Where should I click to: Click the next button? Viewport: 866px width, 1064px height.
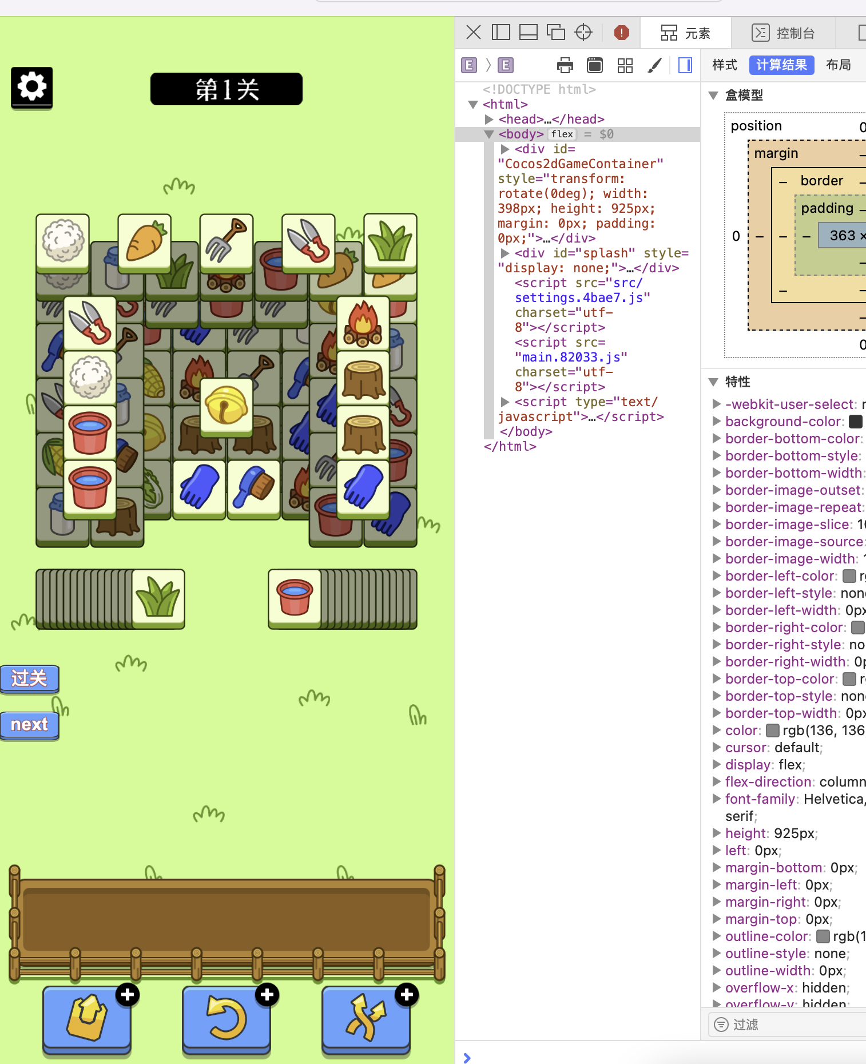[x=29, y=725]
